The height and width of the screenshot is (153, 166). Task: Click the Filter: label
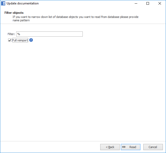pos(11,34)
